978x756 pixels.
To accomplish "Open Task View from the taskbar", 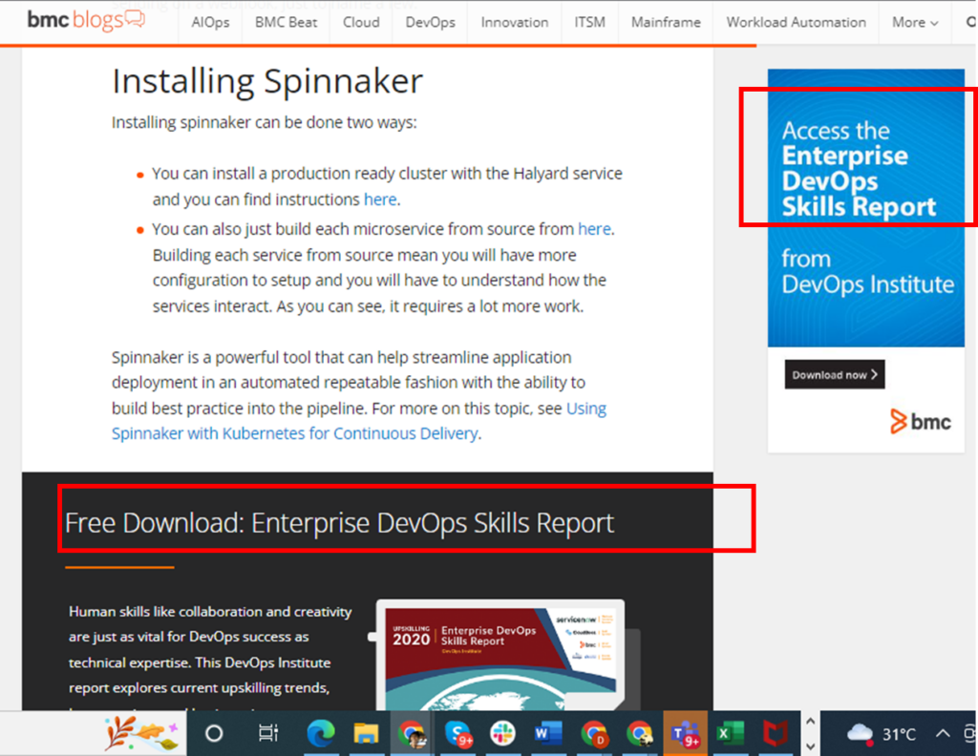I will 268,733.
